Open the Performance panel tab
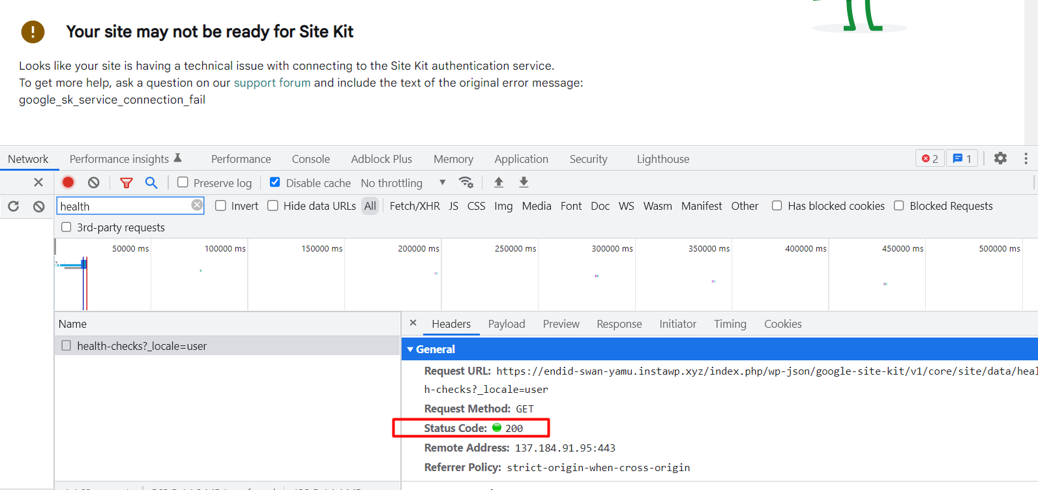 point(241,159)
